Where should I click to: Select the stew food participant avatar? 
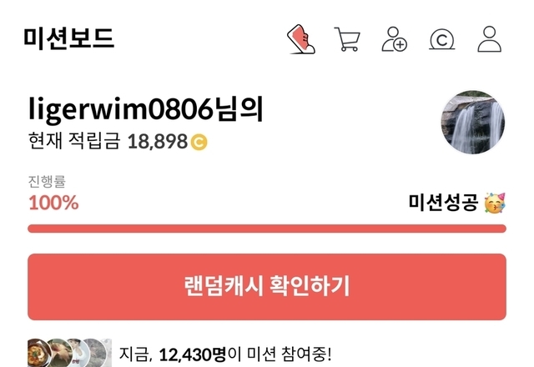coord(38,353)
